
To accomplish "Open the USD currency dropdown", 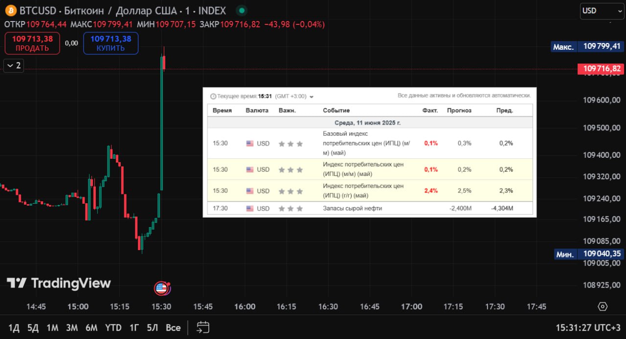I will (x=602, y=10).
